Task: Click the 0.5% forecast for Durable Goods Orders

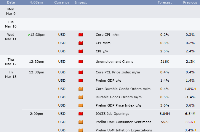Action: [165, 97]
